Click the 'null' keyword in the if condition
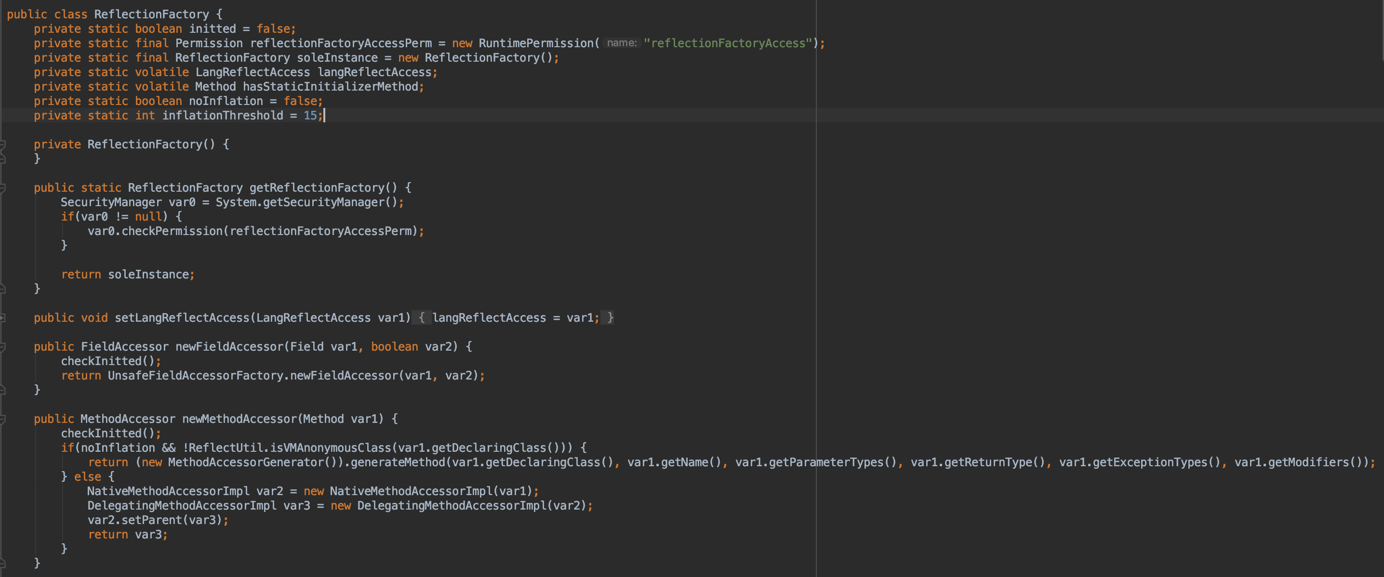 pyautogui.click(x=148, y=217)
